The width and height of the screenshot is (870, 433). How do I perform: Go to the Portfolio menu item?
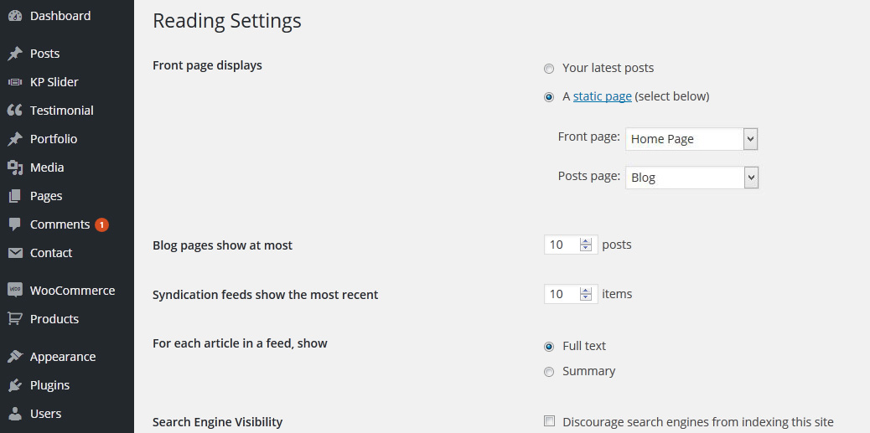54,139
